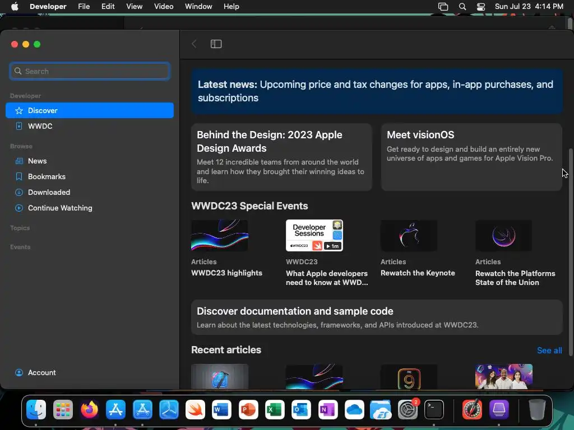Viewport: 574px width, 430px height.
Task: Open the Window menu
Action: click(x=198, y=7)
